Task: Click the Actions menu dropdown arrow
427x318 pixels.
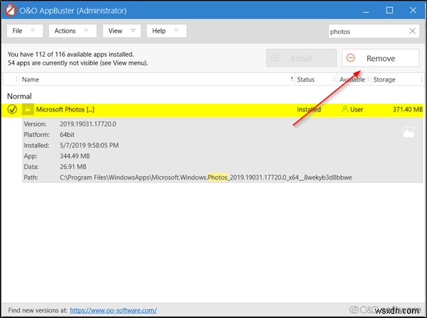Action: [86, 31]
